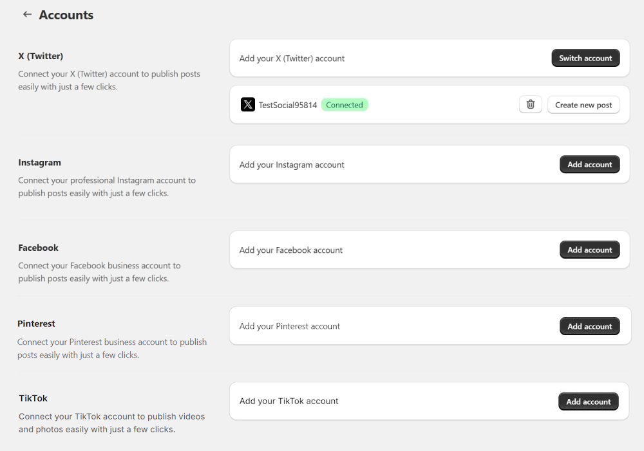Click the Connected status badge
Image resolution: width=644 pixels, height=451 pixels.
click(344, 105)
